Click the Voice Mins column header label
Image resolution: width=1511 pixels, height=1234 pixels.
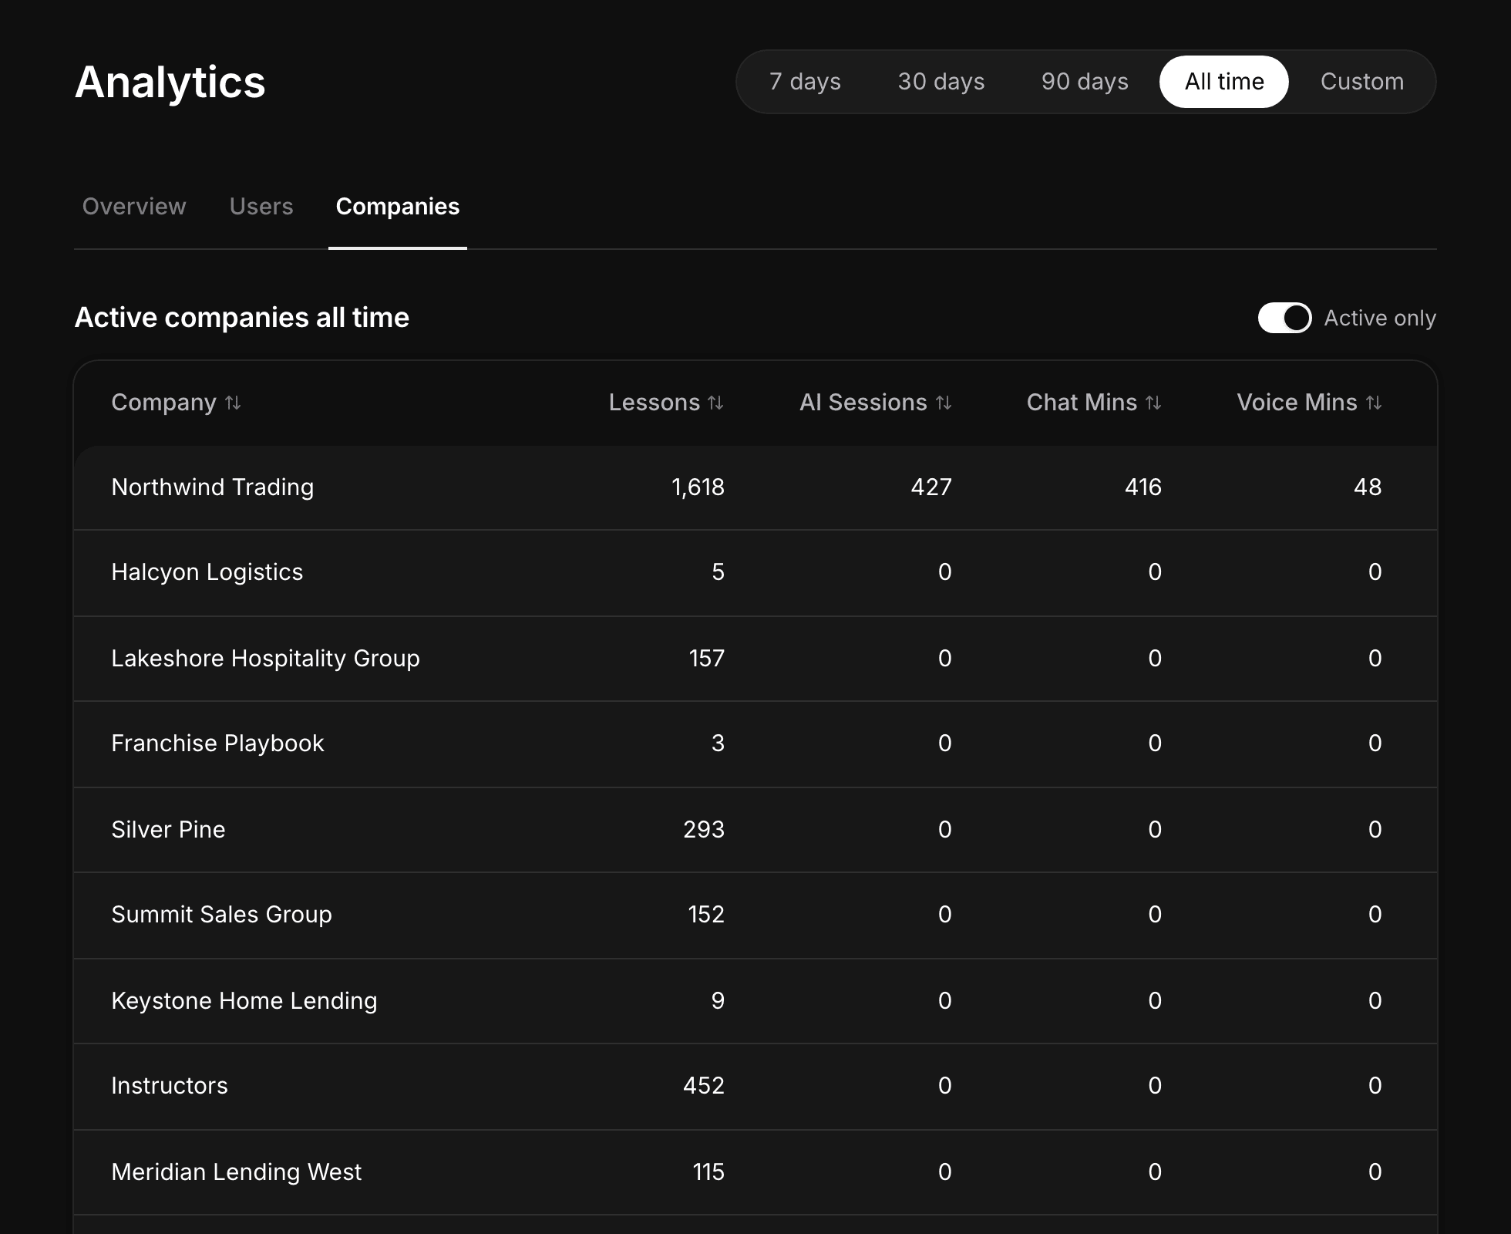tap(1297, 403)
